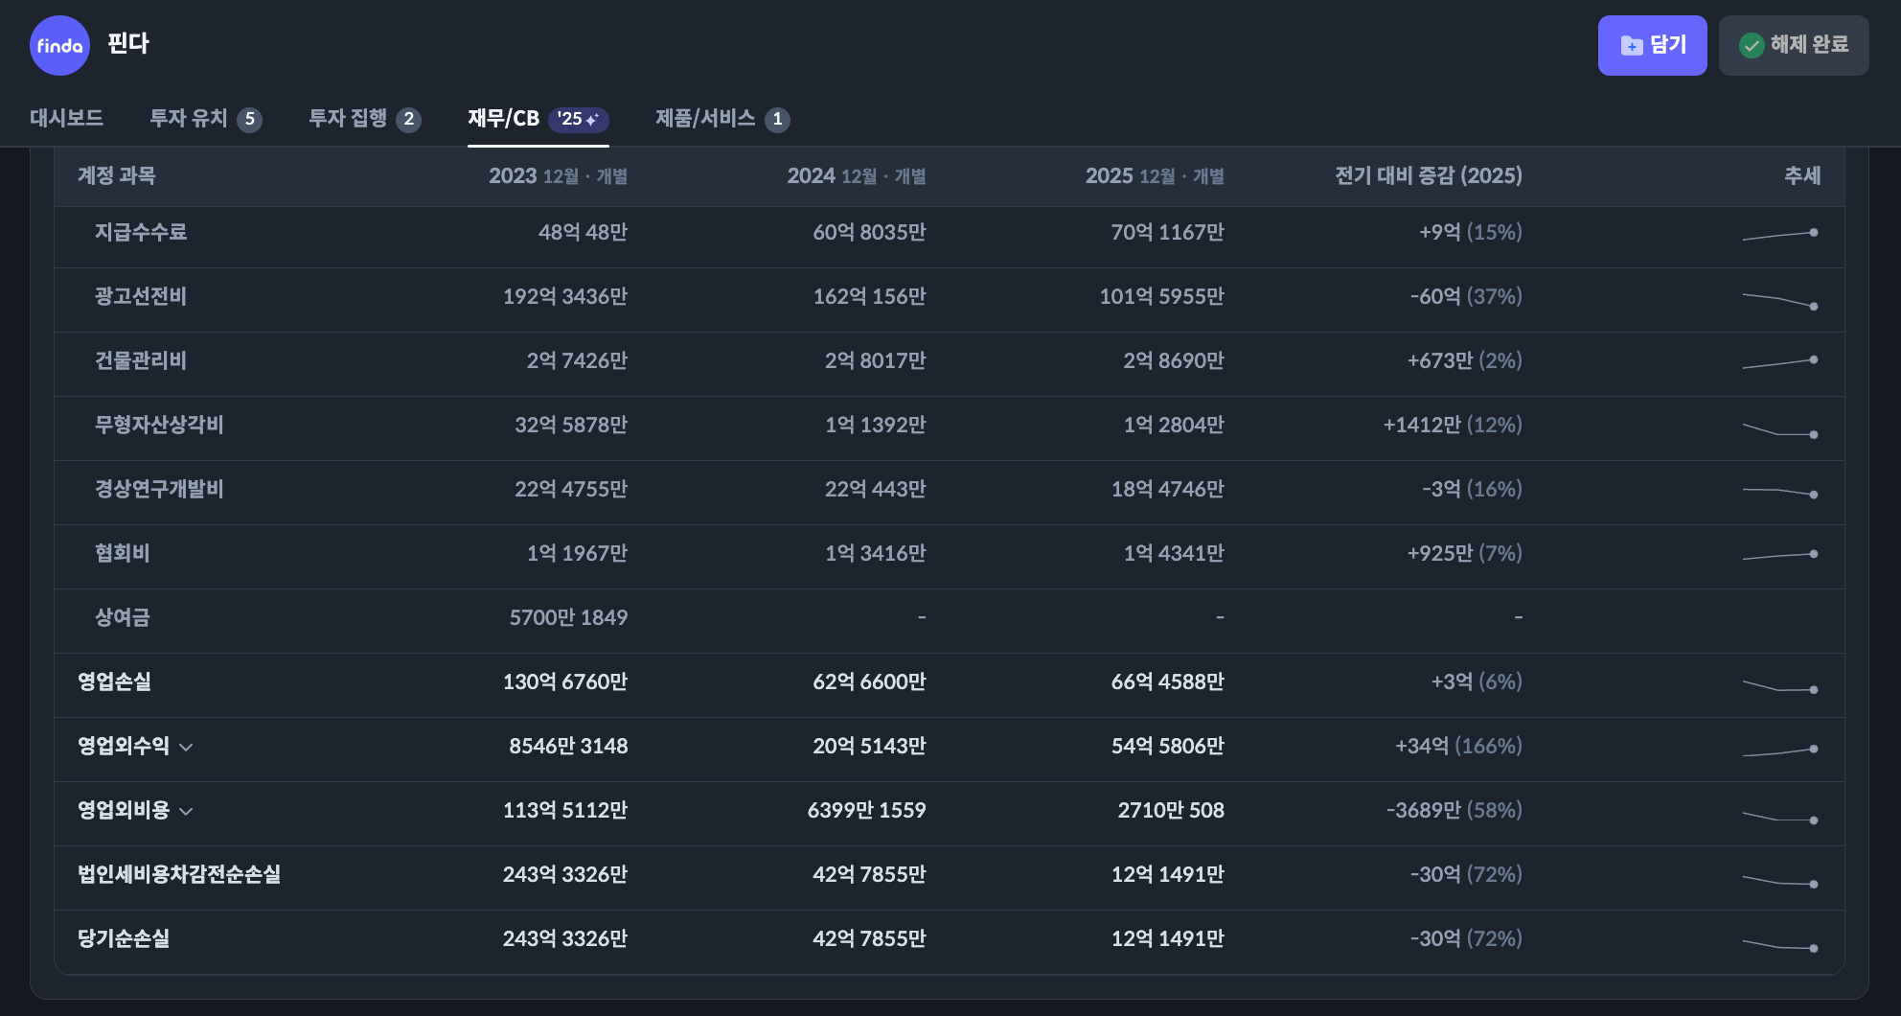The width and height of the screenshot is (1901, 1016).
Task: Expand the 영업외비용 row chevron
Action: tap(187, 811)
